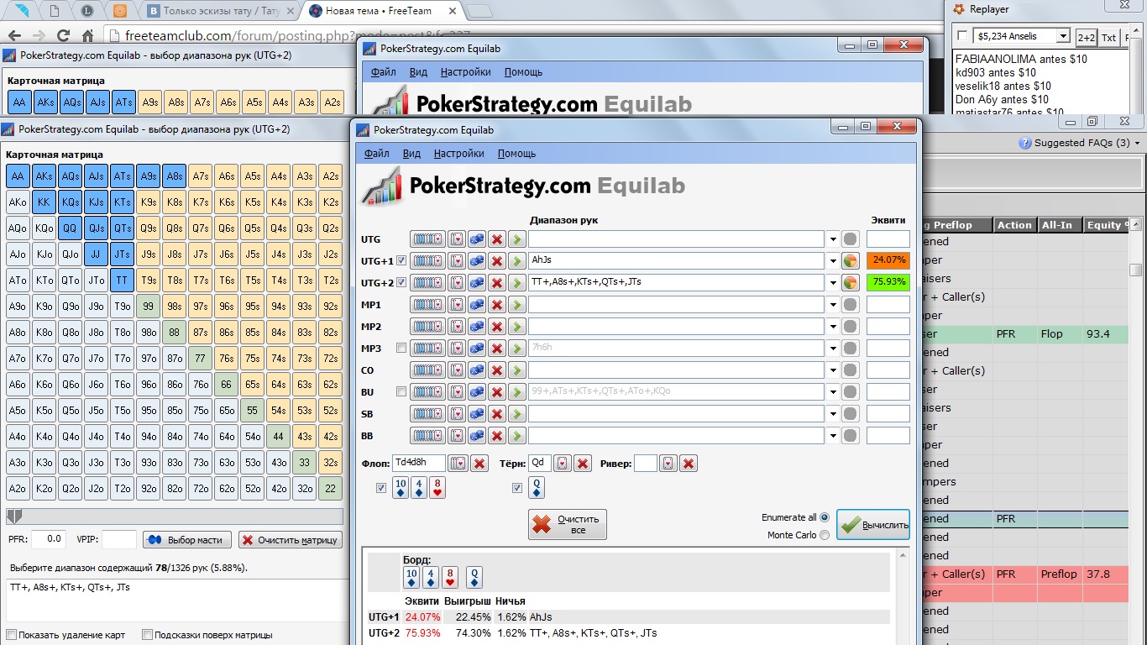Click the Вычислить button
Screen dimensions: 1147x645
click(x=873, y=525)
